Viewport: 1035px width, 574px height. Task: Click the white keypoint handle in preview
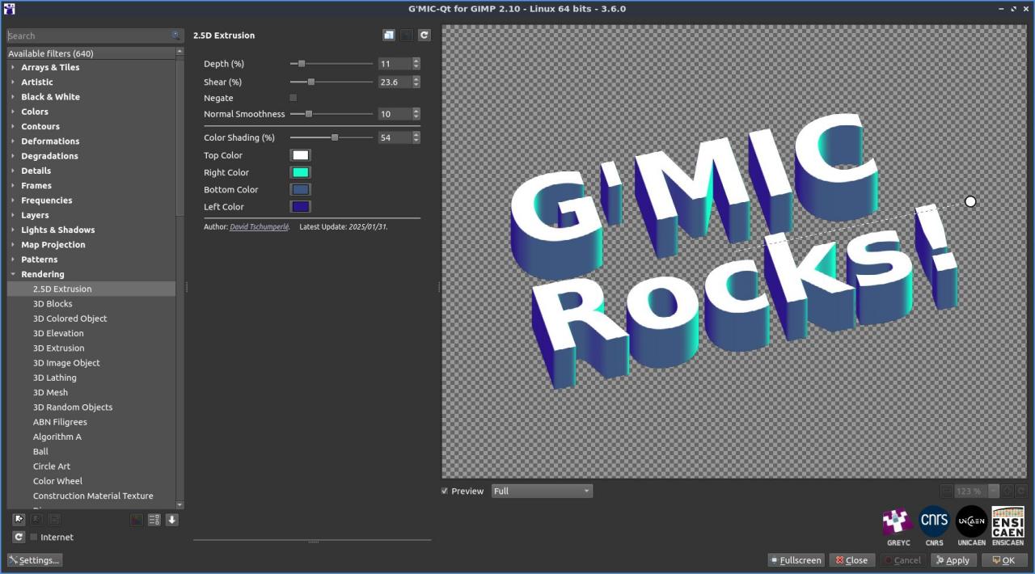[970, 201]
